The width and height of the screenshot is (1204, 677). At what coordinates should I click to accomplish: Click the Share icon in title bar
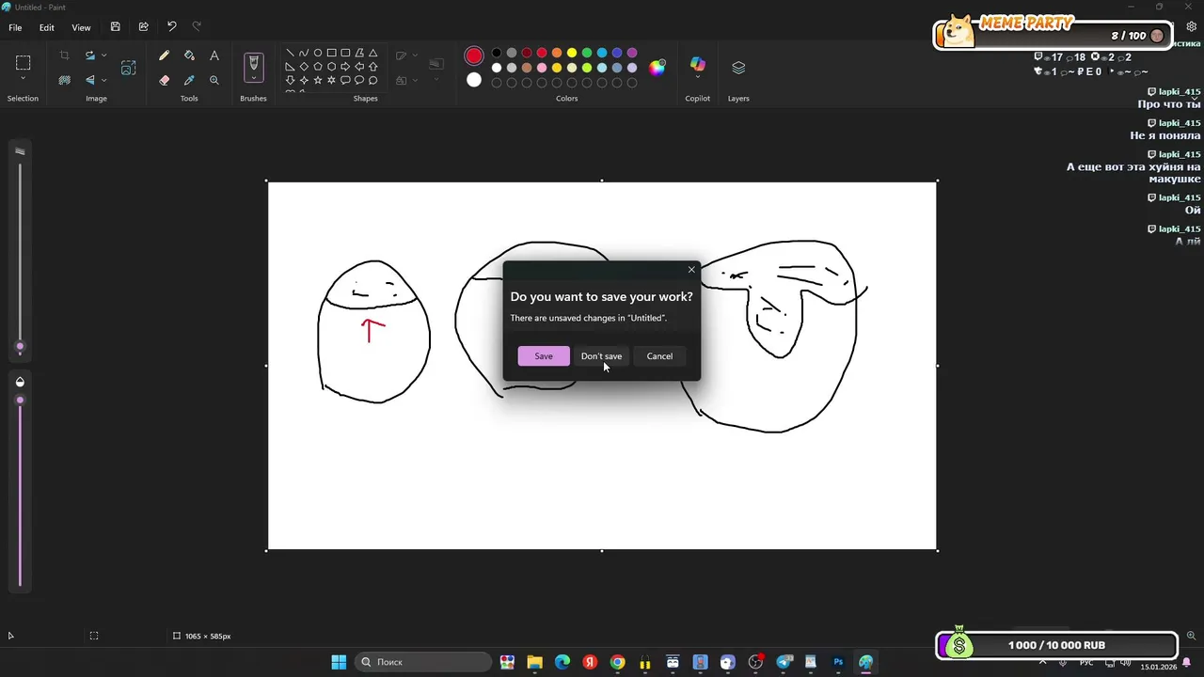(143, 27)
